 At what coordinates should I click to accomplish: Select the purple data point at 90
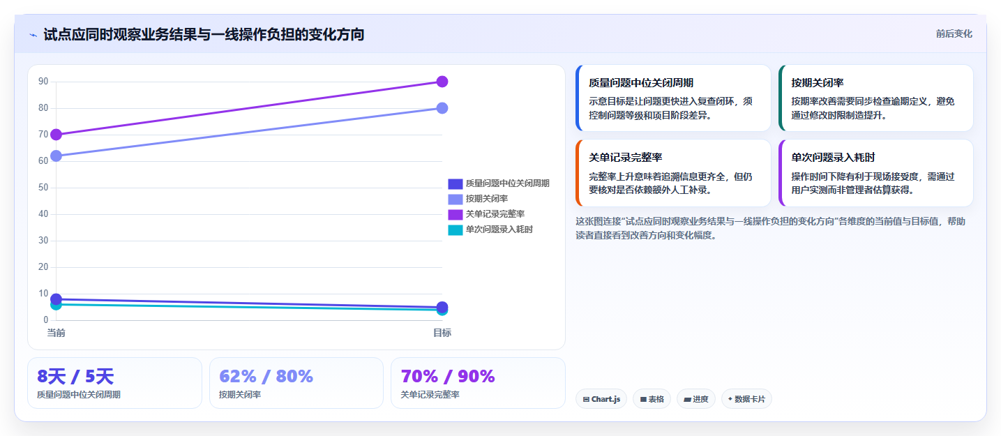[442, 82]
